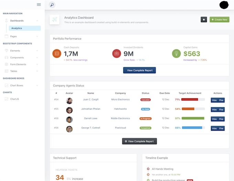Collapse the Dashboards menu chevron

pos(37,21)
